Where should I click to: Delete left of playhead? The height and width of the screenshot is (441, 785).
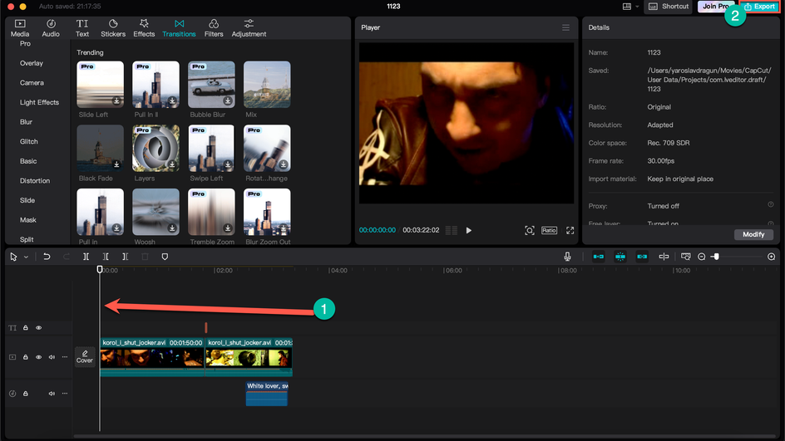(106, 257)
